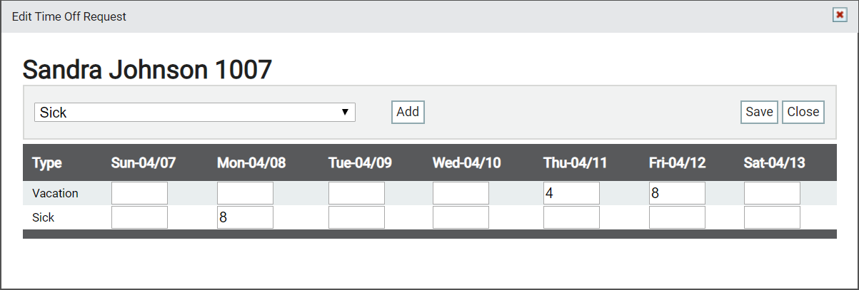Viewport: 859px width, 290px height.
Task: Save the time off request
Action: (x=759, y=112)
